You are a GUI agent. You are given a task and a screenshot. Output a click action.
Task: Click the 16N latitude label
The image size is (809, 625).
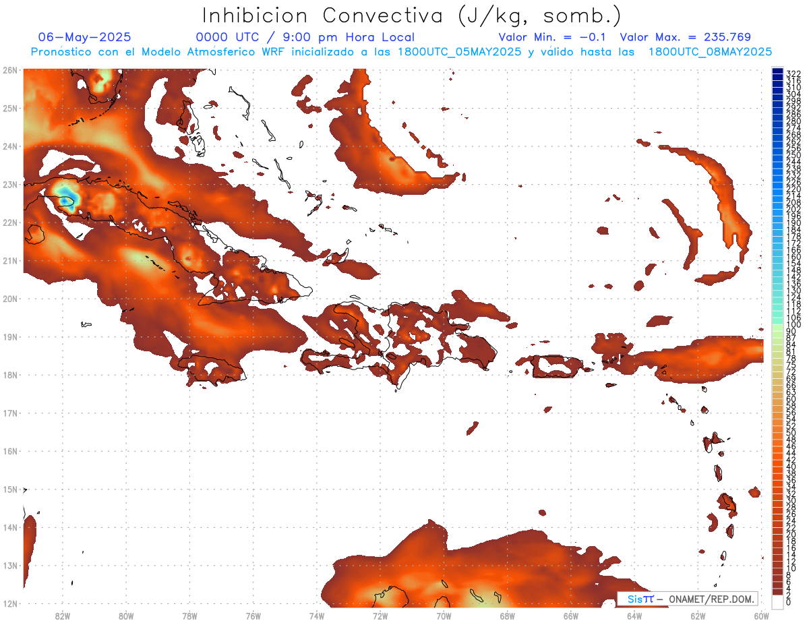(9, 451)
